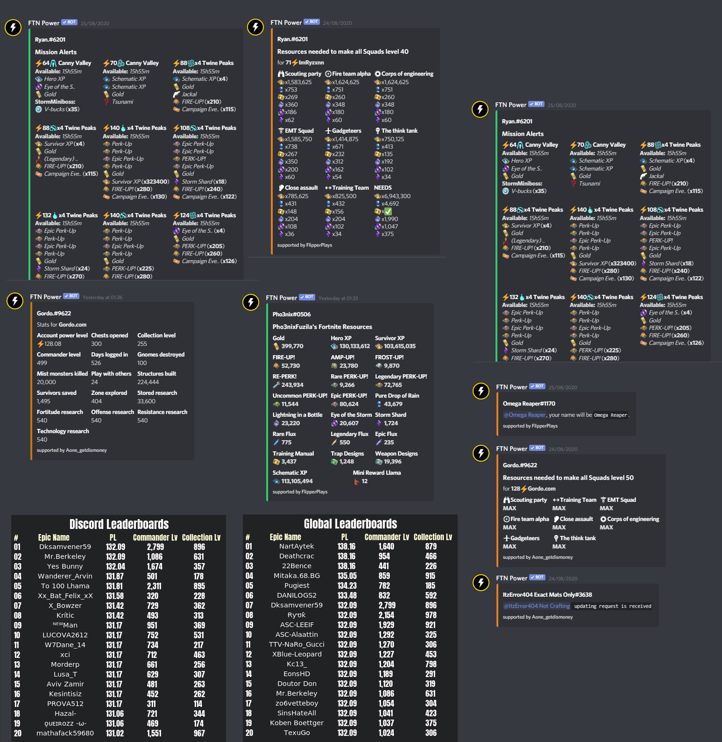Click 'Structures built' value 224,444
The image size is (722, 742).
coord(148,382)
